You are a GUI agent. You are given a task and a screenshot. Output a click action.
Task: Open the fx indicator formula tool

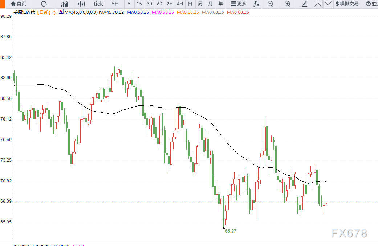tap(256, 4)
